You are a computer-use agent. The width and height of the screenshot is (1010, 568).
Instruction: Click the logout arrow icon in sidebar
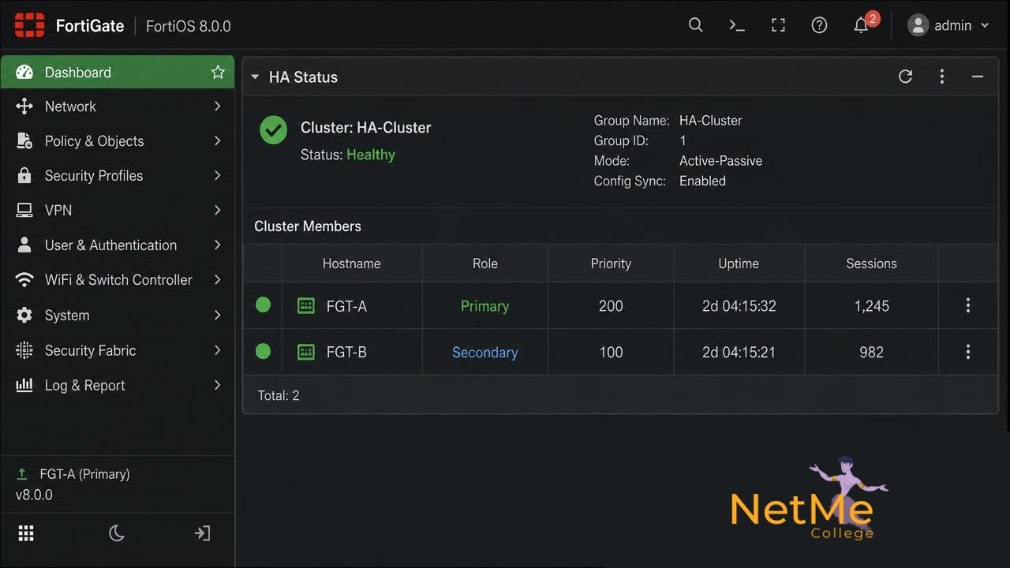click(x=202, y=533)
